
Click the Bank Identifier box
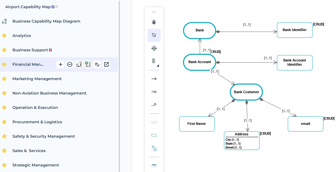(294, 30)
